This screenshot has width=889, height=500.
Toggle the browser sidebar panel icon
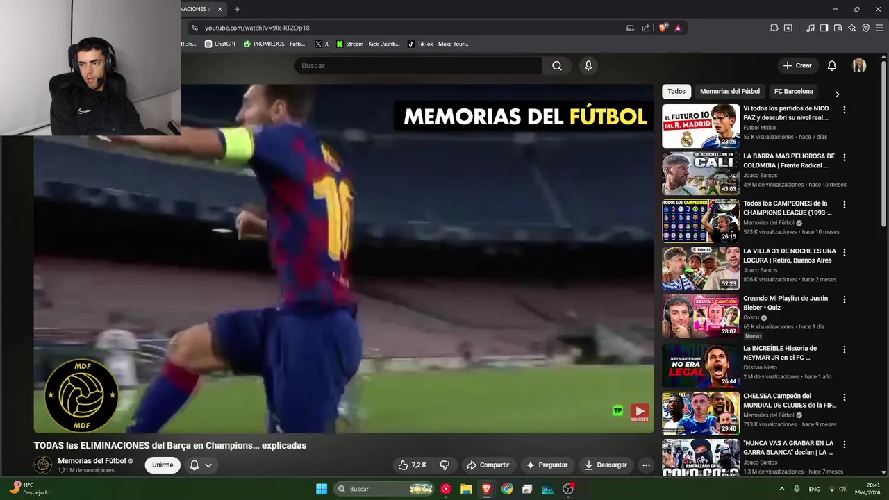[824, 28]
